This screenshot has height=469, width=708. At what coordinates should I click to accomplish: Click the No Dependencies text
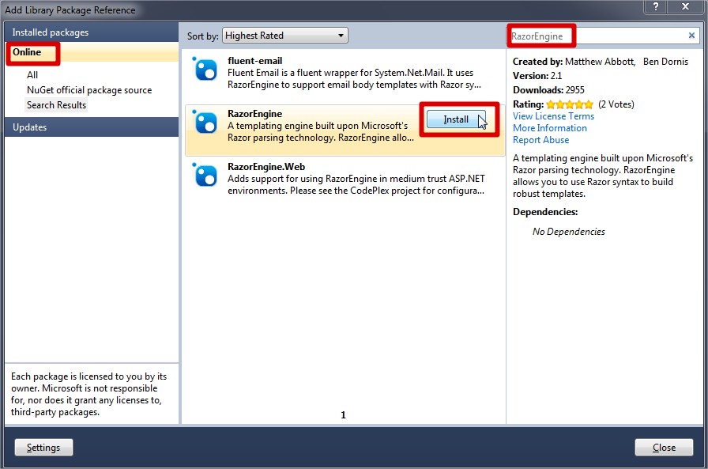568,232
